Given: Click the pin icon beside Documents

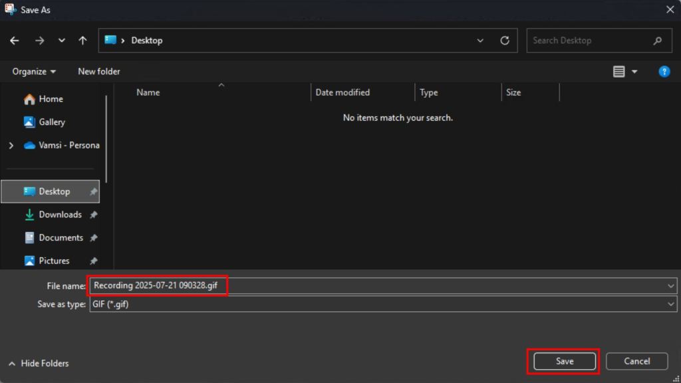Looking at the screenshot, I should tap(93, 237).
